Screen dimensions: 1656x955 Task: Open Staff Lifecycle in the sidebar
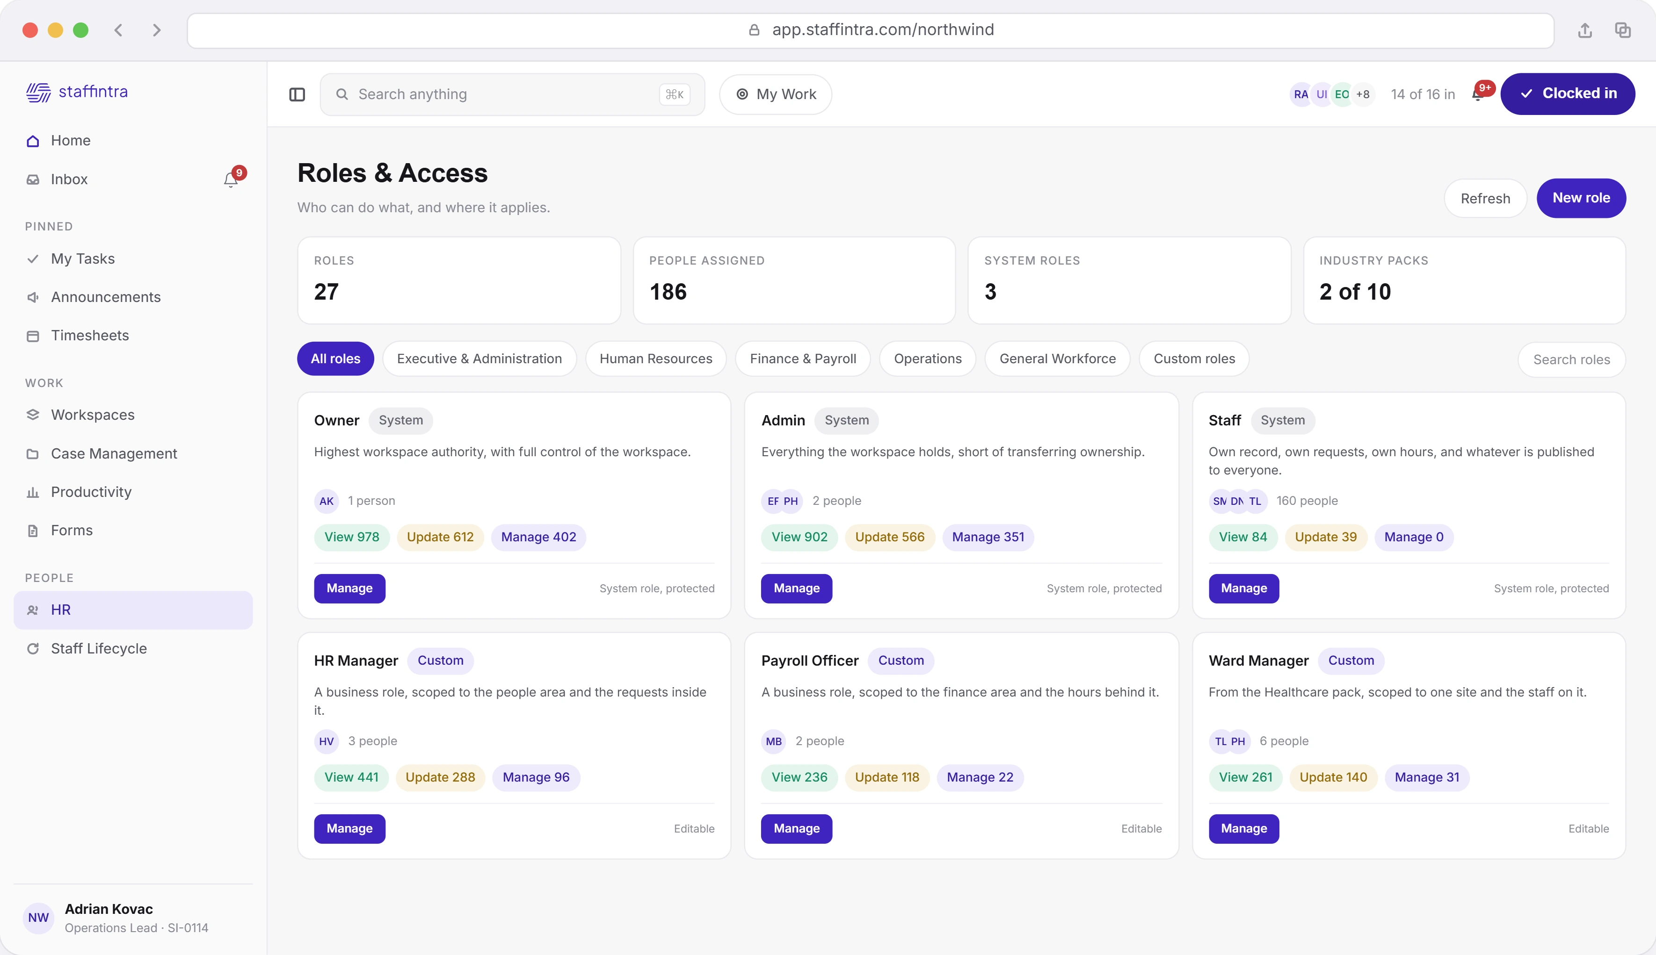(133, 648)
